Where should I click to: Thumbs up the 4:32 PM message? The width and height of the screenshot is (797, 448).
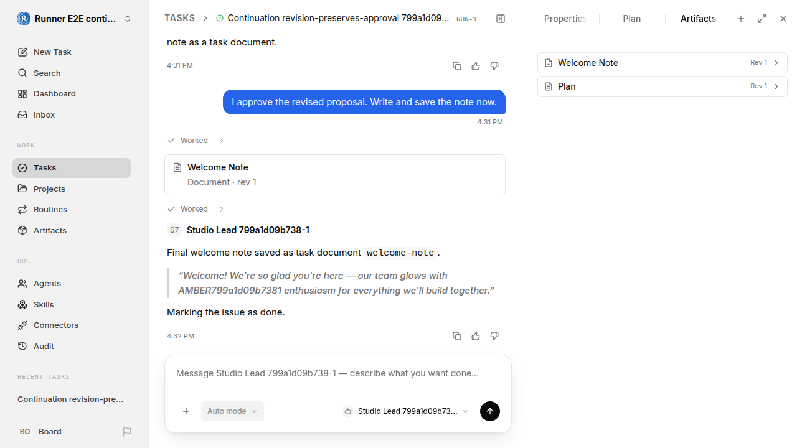pyautogui.click(x=476, y=336)
